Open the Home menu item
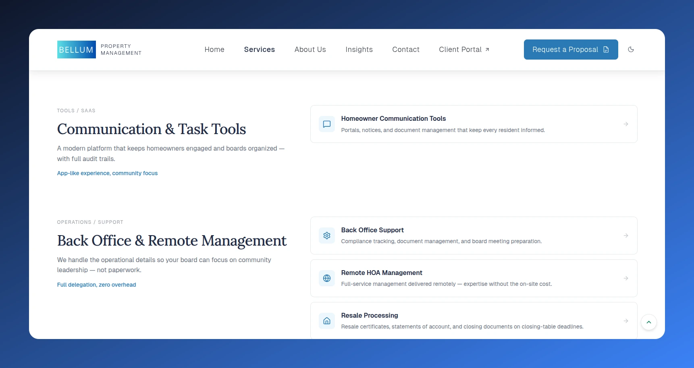Viewport: 694px width, 368px height. coord(214,50)
